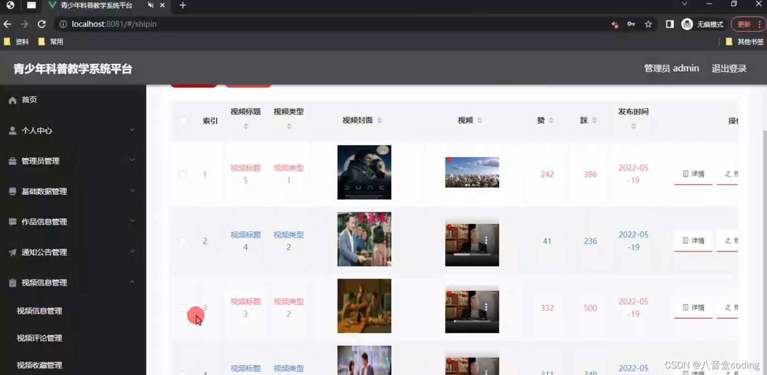767x375 pixels.
Task: Open browser side panel icon
Action: [670, 24]
